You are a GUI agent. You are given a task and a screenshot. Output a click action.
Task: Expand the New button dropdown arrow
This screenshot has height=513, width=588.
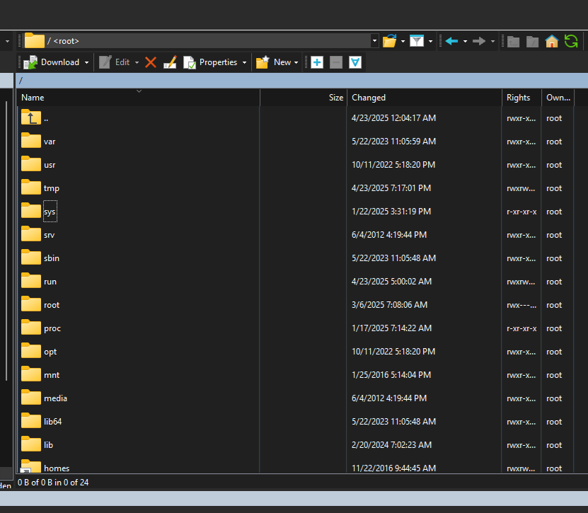296,62
